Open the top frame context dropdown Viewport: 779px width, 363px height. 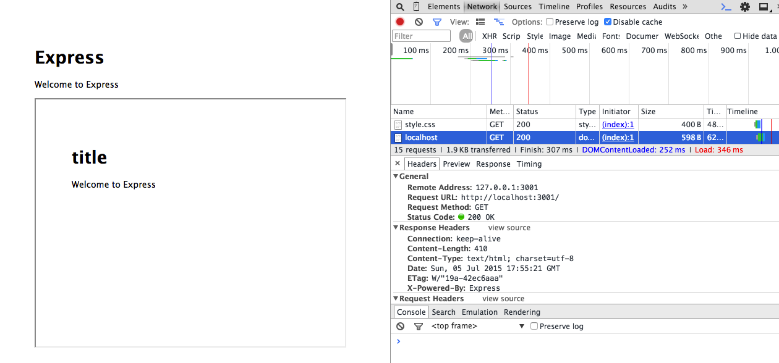point(478,326)
